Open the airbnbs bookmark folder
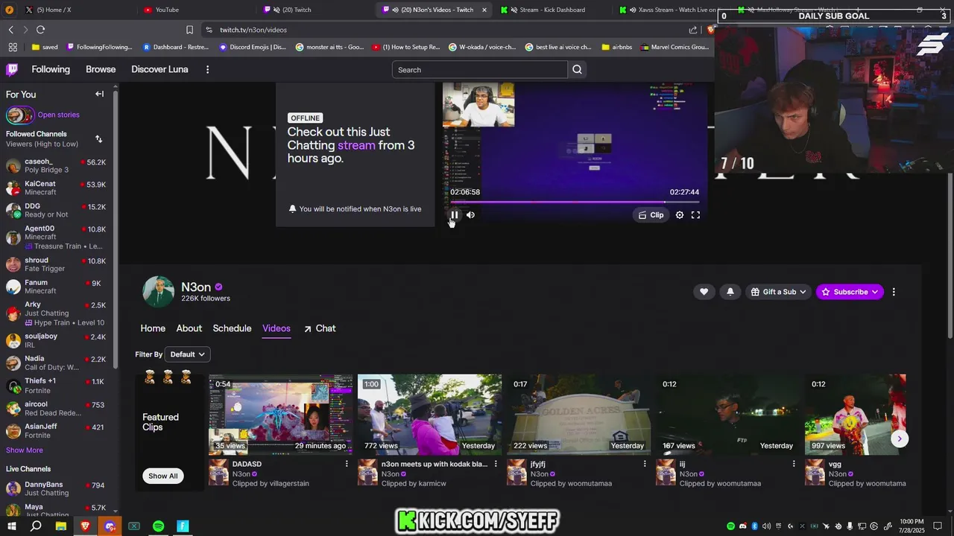 616,47
